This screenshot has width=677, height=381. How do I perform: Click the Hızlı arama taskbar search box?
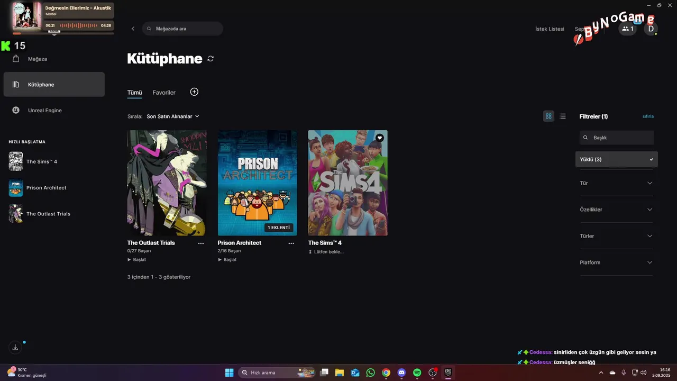[x=277, y=373]
